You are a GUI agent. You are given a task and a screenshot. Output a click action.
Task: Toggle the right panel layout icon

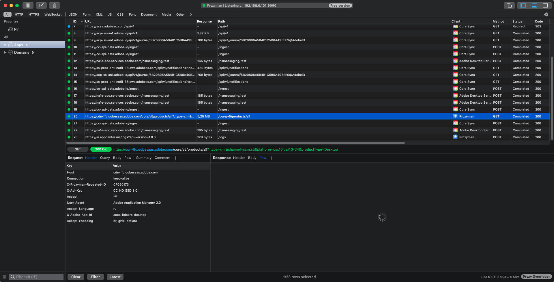[x=545, y=5]
